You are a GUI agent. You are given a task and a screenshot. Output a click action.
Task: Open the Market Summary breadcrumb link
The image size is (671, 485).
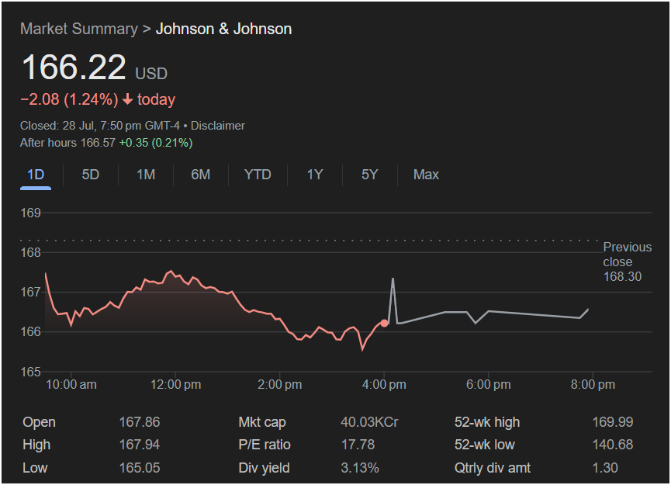pos(79,29)
